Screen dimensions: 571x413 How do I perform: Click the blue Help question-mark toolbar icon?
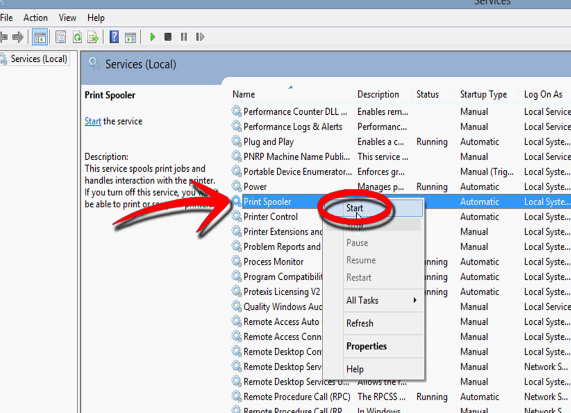click(x=114, y=37)
